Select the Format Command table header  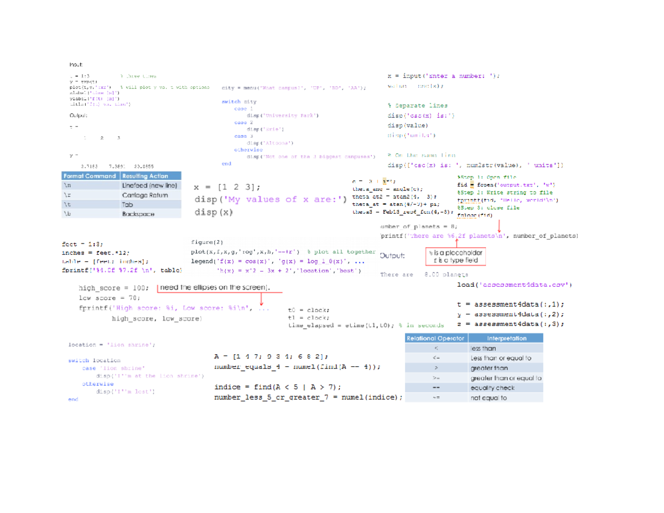[x=90, y=175]
